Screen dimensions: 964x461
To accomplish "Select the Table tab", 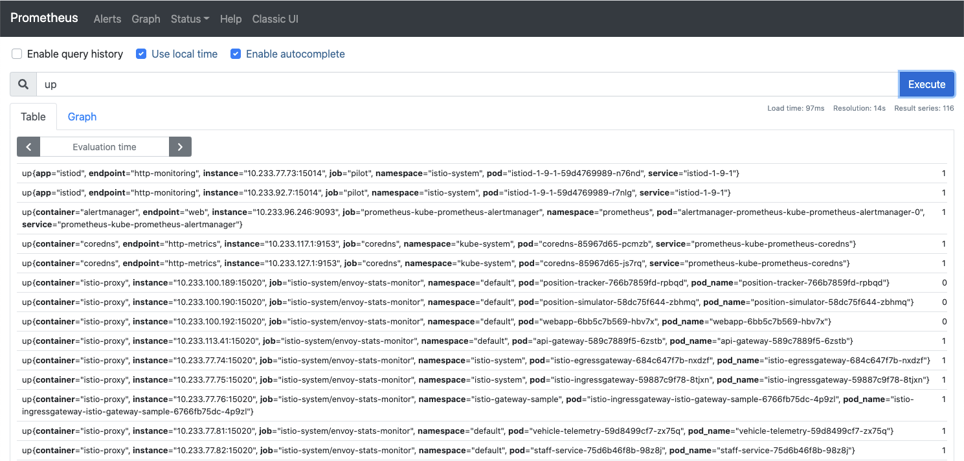I will tap(33, 117).
